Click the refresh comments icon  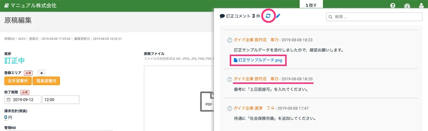coord(268,16)
